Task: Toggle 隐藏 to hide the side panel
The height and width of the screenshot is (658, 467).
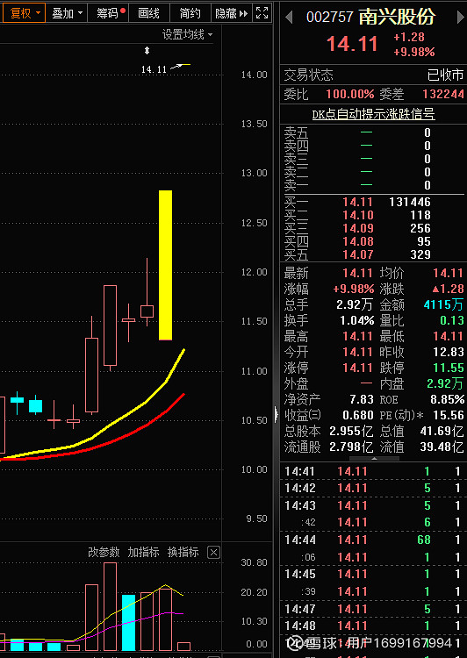Action: pyautogui.click(x=226, y=13)
